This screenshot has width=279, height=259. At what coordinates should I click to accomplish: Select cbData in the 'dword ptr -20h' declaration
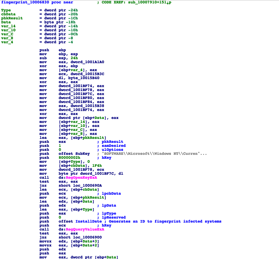pos(8,14)
